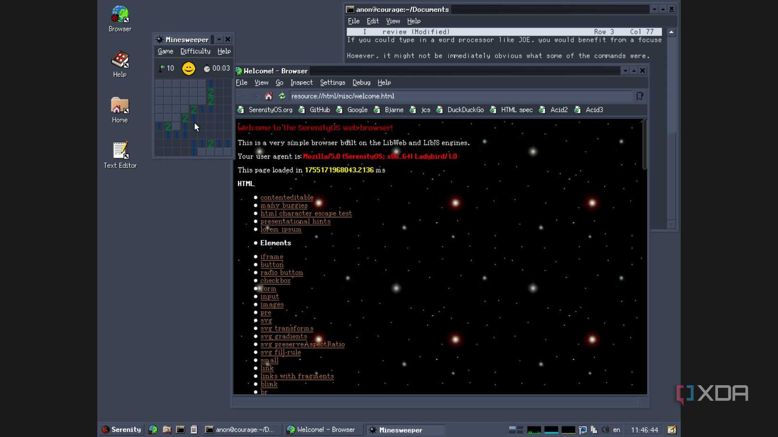Bookmark the current page using the bookmark icon
This screenshot has height=437, width=778.
point(639,96)
